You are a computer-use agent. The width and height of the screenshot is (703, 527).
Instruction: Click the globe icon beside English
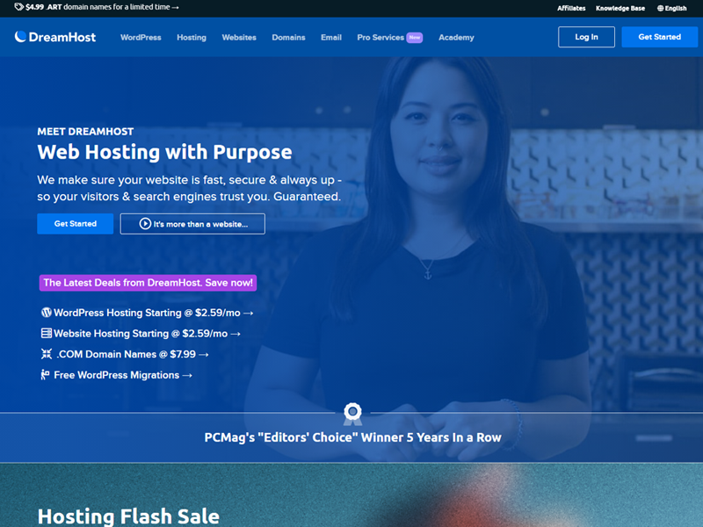click(x=661, y=8)
